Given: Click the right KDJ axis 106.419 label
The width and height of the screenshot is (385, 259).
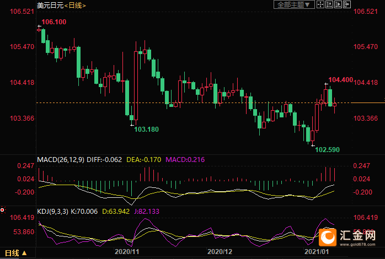Looking at the screenshot, I should (365, 218).
